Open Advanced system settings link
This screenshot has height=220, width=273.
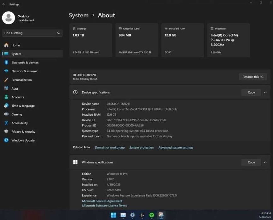(176, 147)
